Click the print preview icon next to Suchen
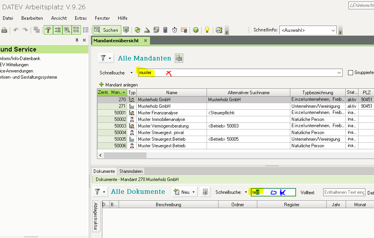Viewport: 374px width, 238px height. 126,30
